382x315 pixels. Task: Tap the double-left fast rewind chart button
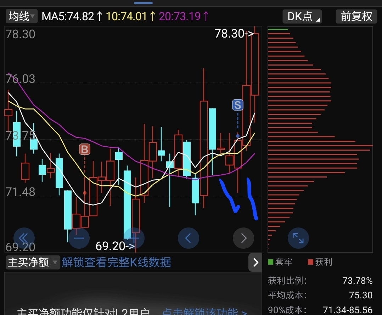click(x=24, y=238)
